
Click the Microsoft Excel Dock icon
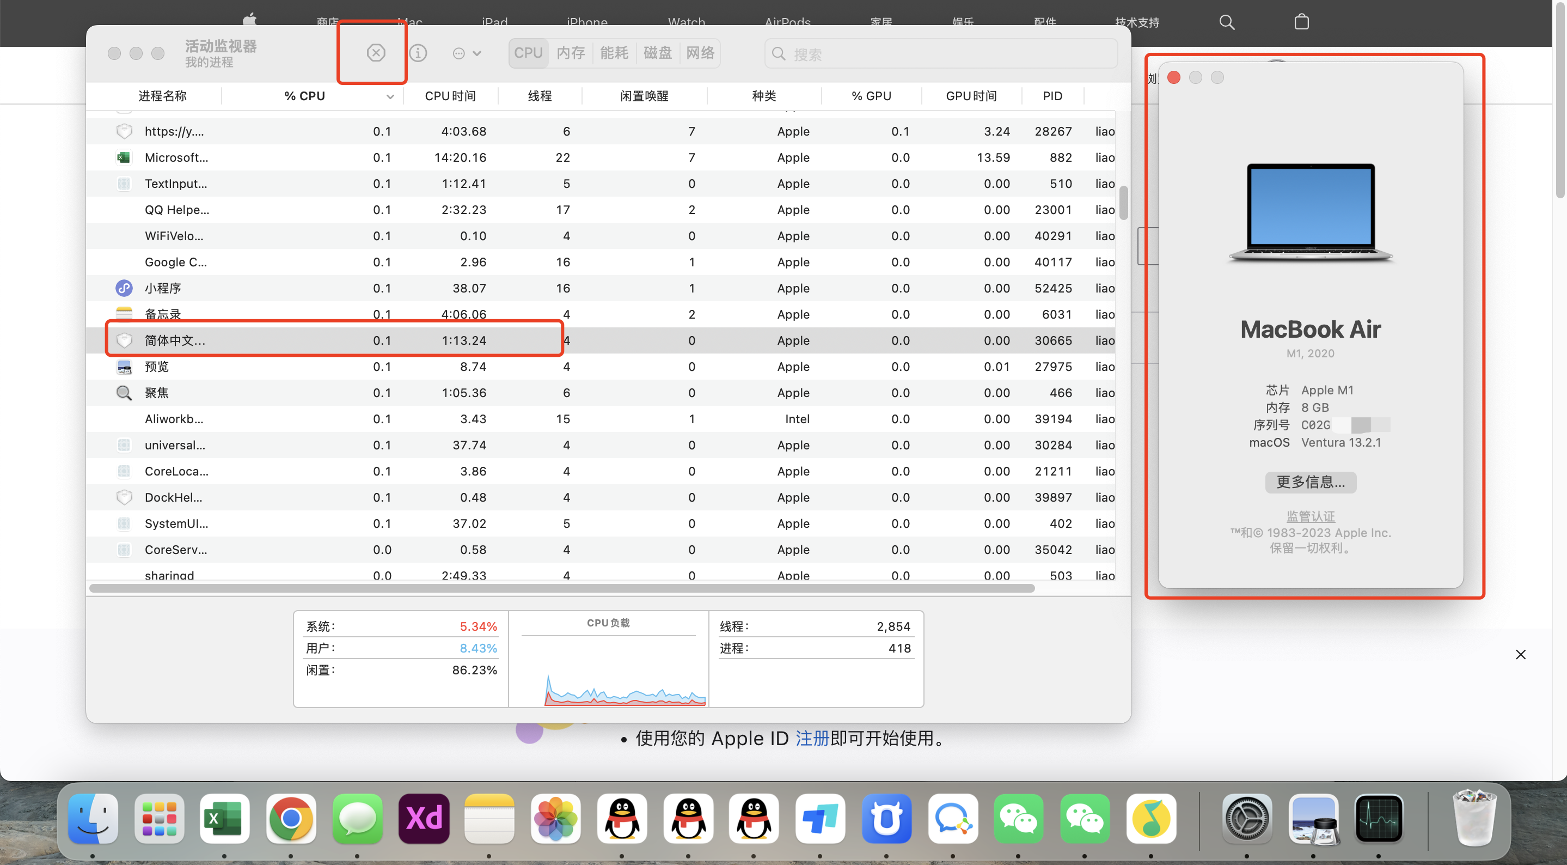[224, 819]
